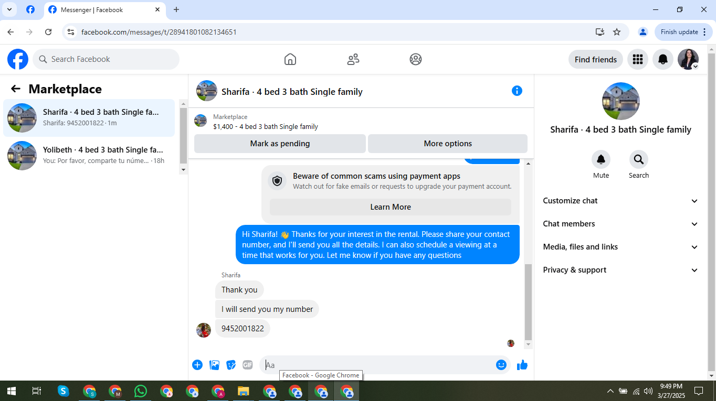
Task: Expand the Chat members section
Action: (x=620, y=224)
